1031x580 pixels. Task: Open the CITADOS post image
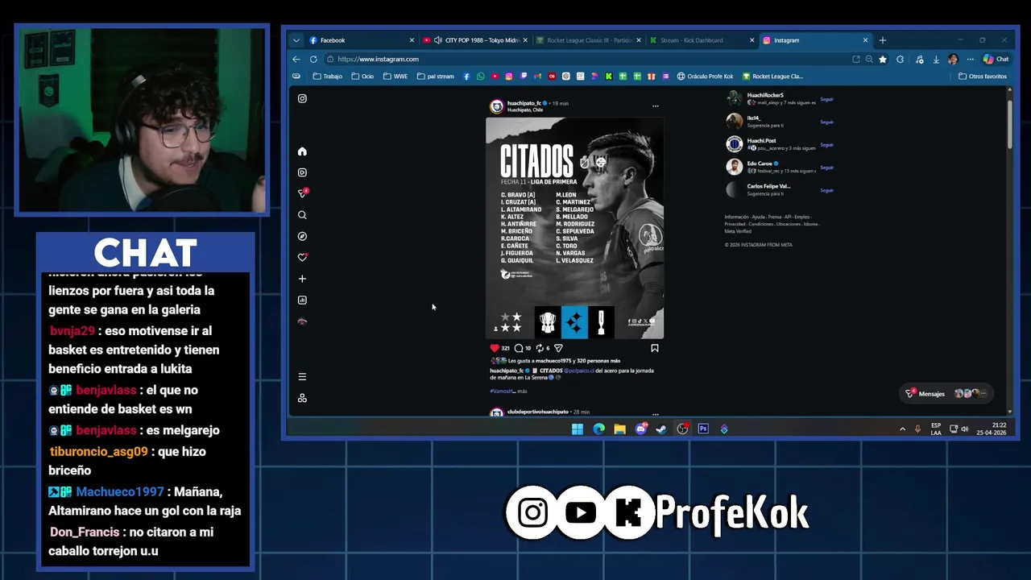point(574,228)
